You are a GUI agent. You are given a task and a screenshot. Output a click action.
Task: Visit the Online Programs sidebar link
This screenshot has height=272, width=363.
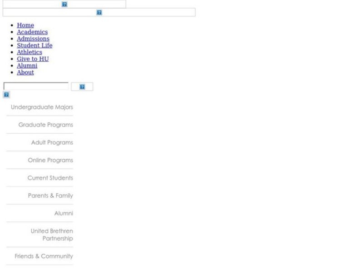[50, 160]
